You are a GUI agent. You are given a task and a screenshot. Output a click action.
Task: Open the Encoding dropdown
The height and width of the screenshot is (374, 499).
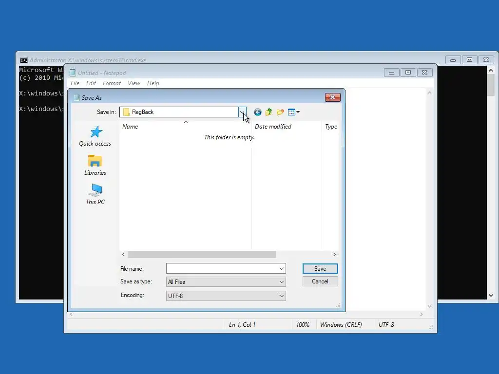pyautogui.click(x=226, y=296)
